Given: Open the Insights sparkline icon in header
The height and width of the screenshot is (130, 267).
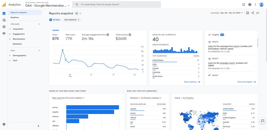Looking at the screenshot, I should (x=258, y=13).
